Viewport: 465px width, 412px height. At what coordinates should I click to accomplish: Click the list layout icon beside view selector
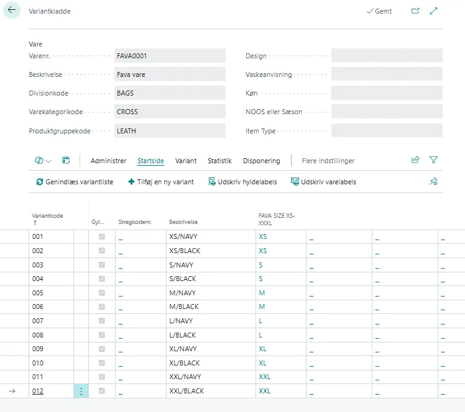66,161
